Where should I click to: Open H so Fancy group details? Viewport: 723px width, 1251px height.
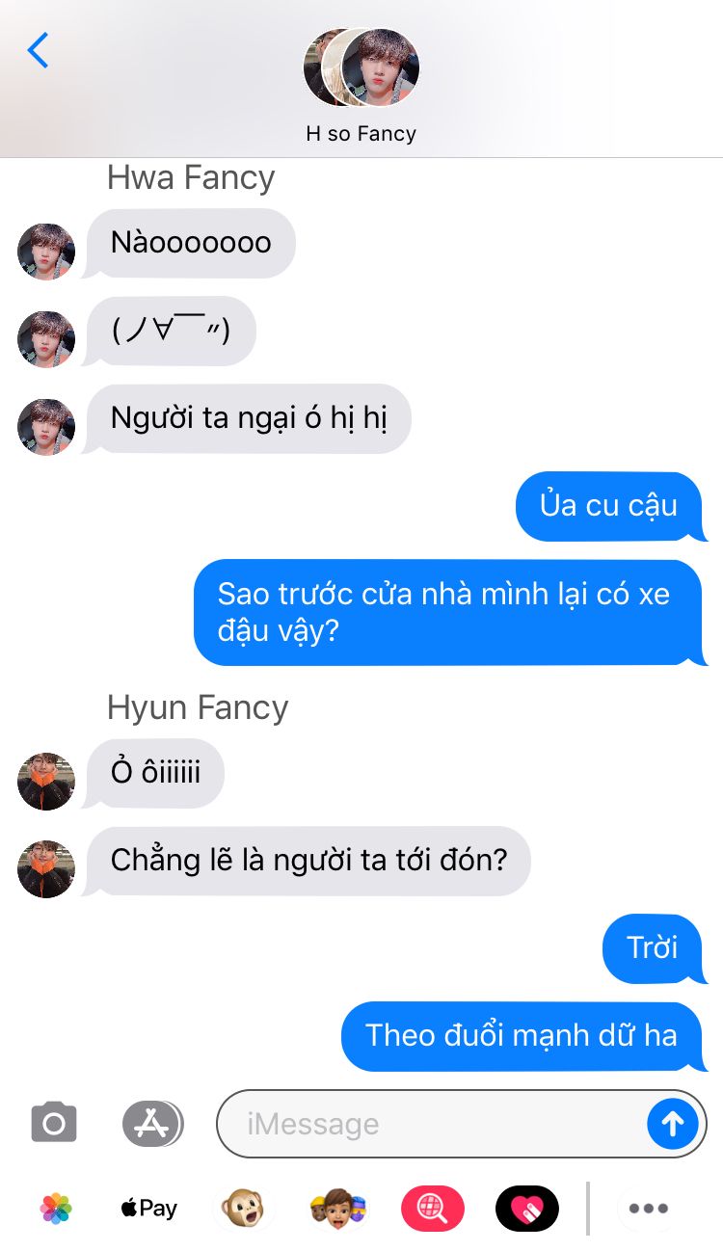pyautogui.click(x=361, y=133)
